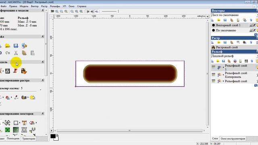The image size is (258, 145).
Task: Toggle visibility bulb of Рельефный слой 1
Action: point(257,67)
